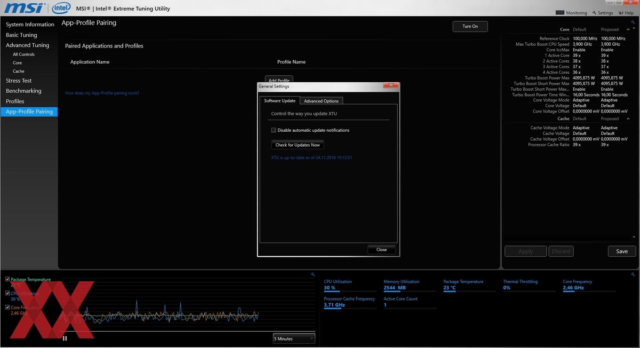Open Basic Tuning in sidebar
This screenshot has width=640, height=348.
[22, 35]
